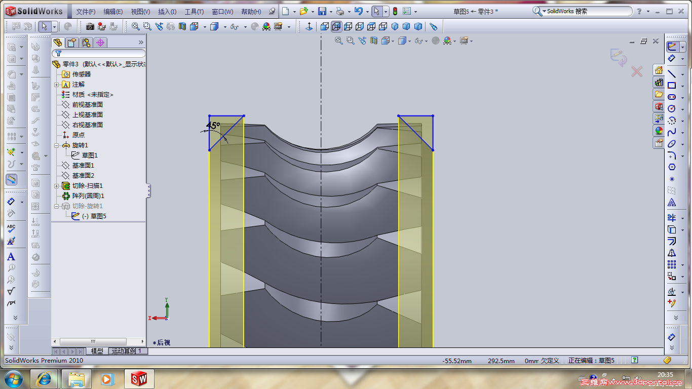The height and width of the screenshot is (389, 692).
Task: Click the Undo icon
Action: click(359, 11)
